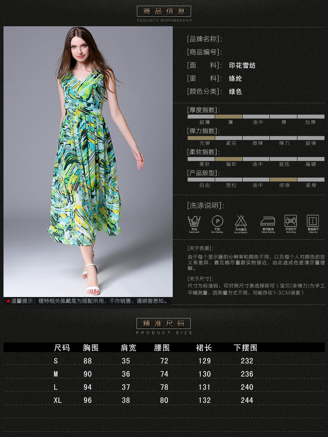Viewport: 328px width, 437px height.
Task: Click the 商品编号 label
Action: click(205, 52)
